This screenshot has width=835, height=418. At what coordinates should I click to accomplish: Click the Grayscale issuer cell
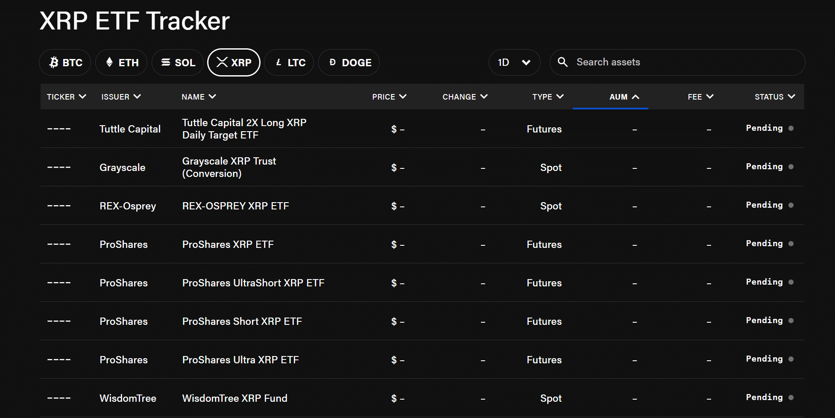(122, 168)
